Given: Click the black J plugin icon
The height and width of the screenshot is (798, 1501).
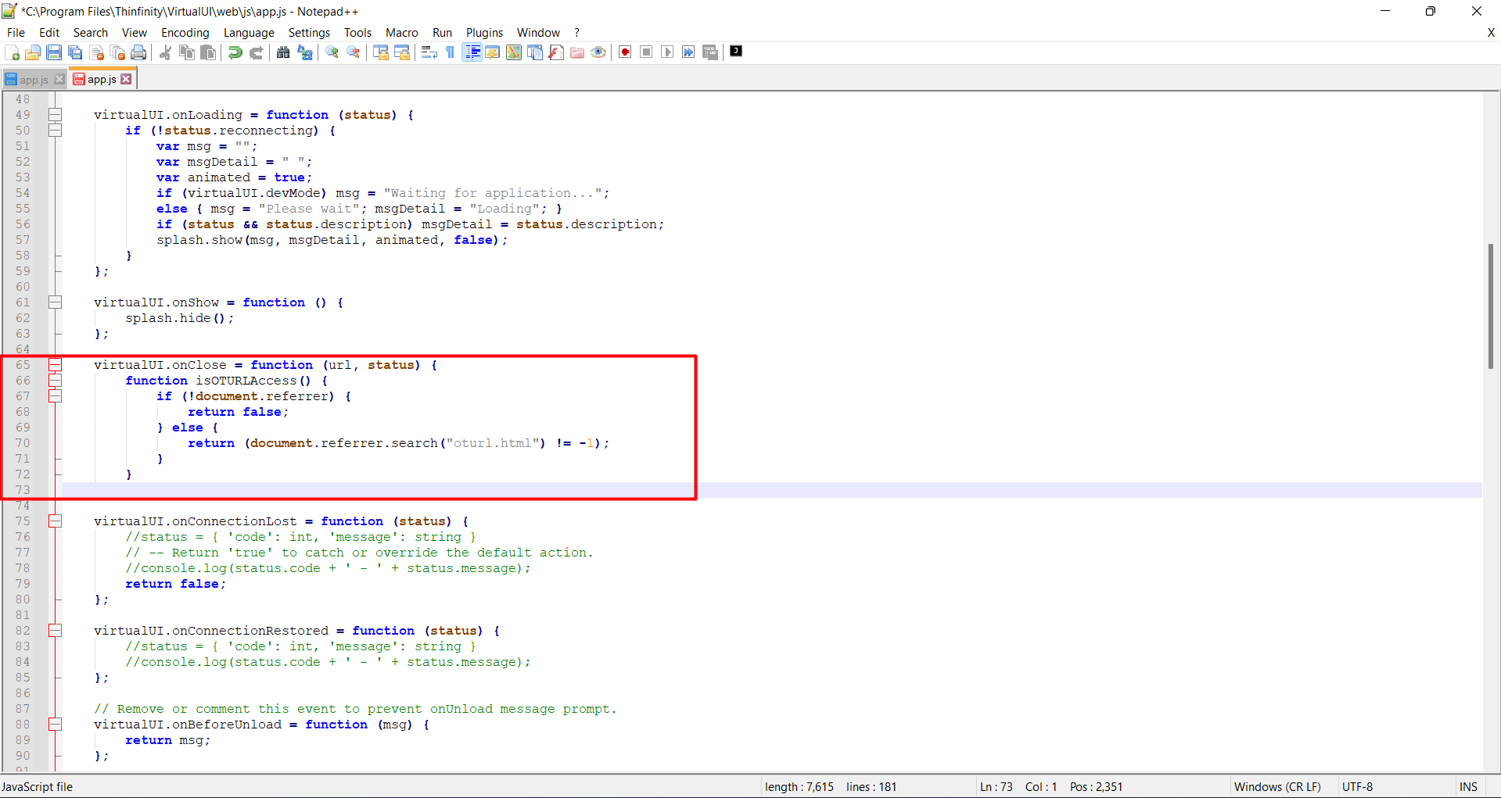Looking at the screenshot, I should click(x=736, y=52).
